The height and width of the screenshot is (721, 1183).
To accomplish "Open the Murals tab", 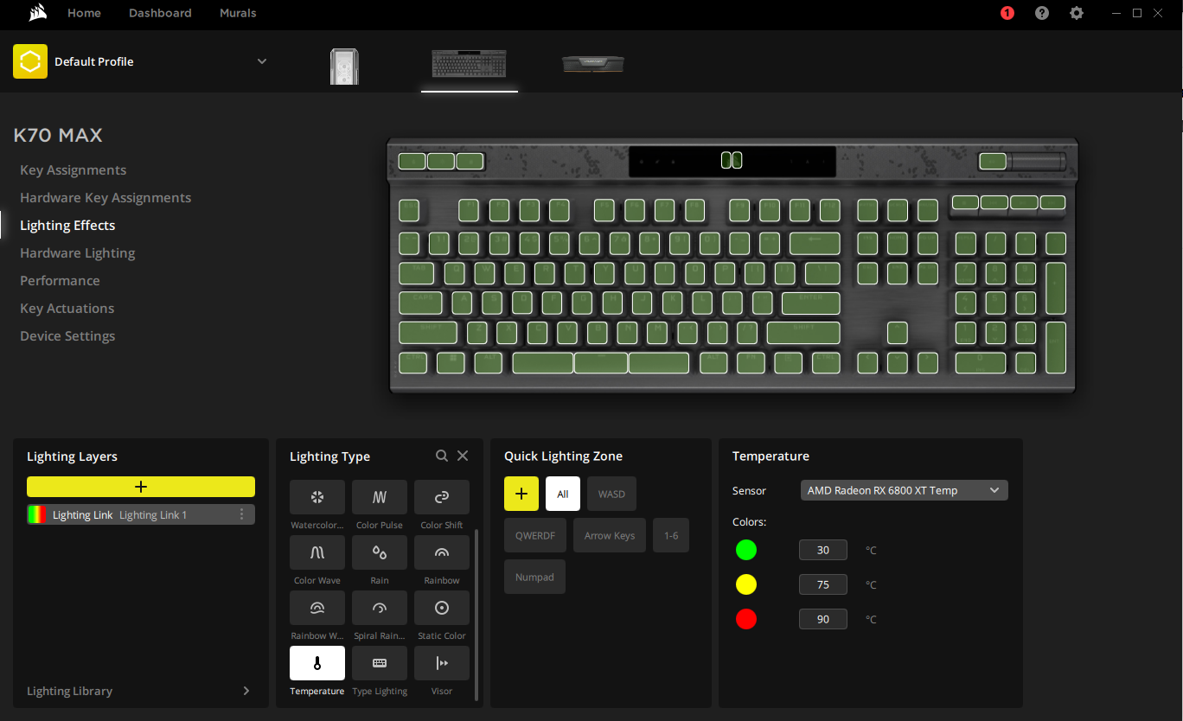I will click(238, 13).
